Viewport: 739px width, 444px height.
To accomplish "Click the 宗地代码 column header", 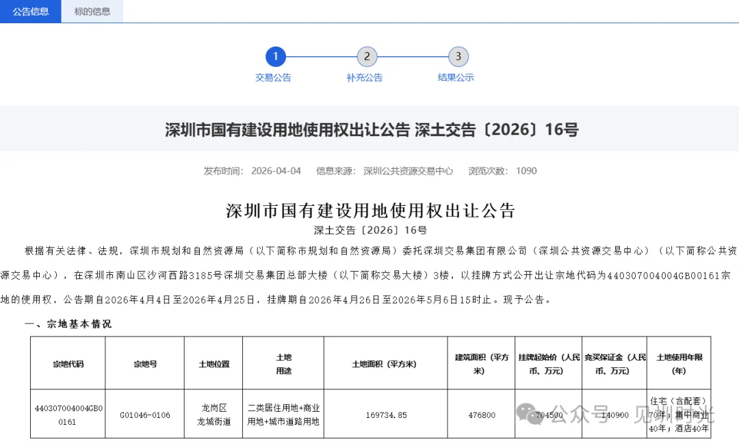I will point(68,364).
